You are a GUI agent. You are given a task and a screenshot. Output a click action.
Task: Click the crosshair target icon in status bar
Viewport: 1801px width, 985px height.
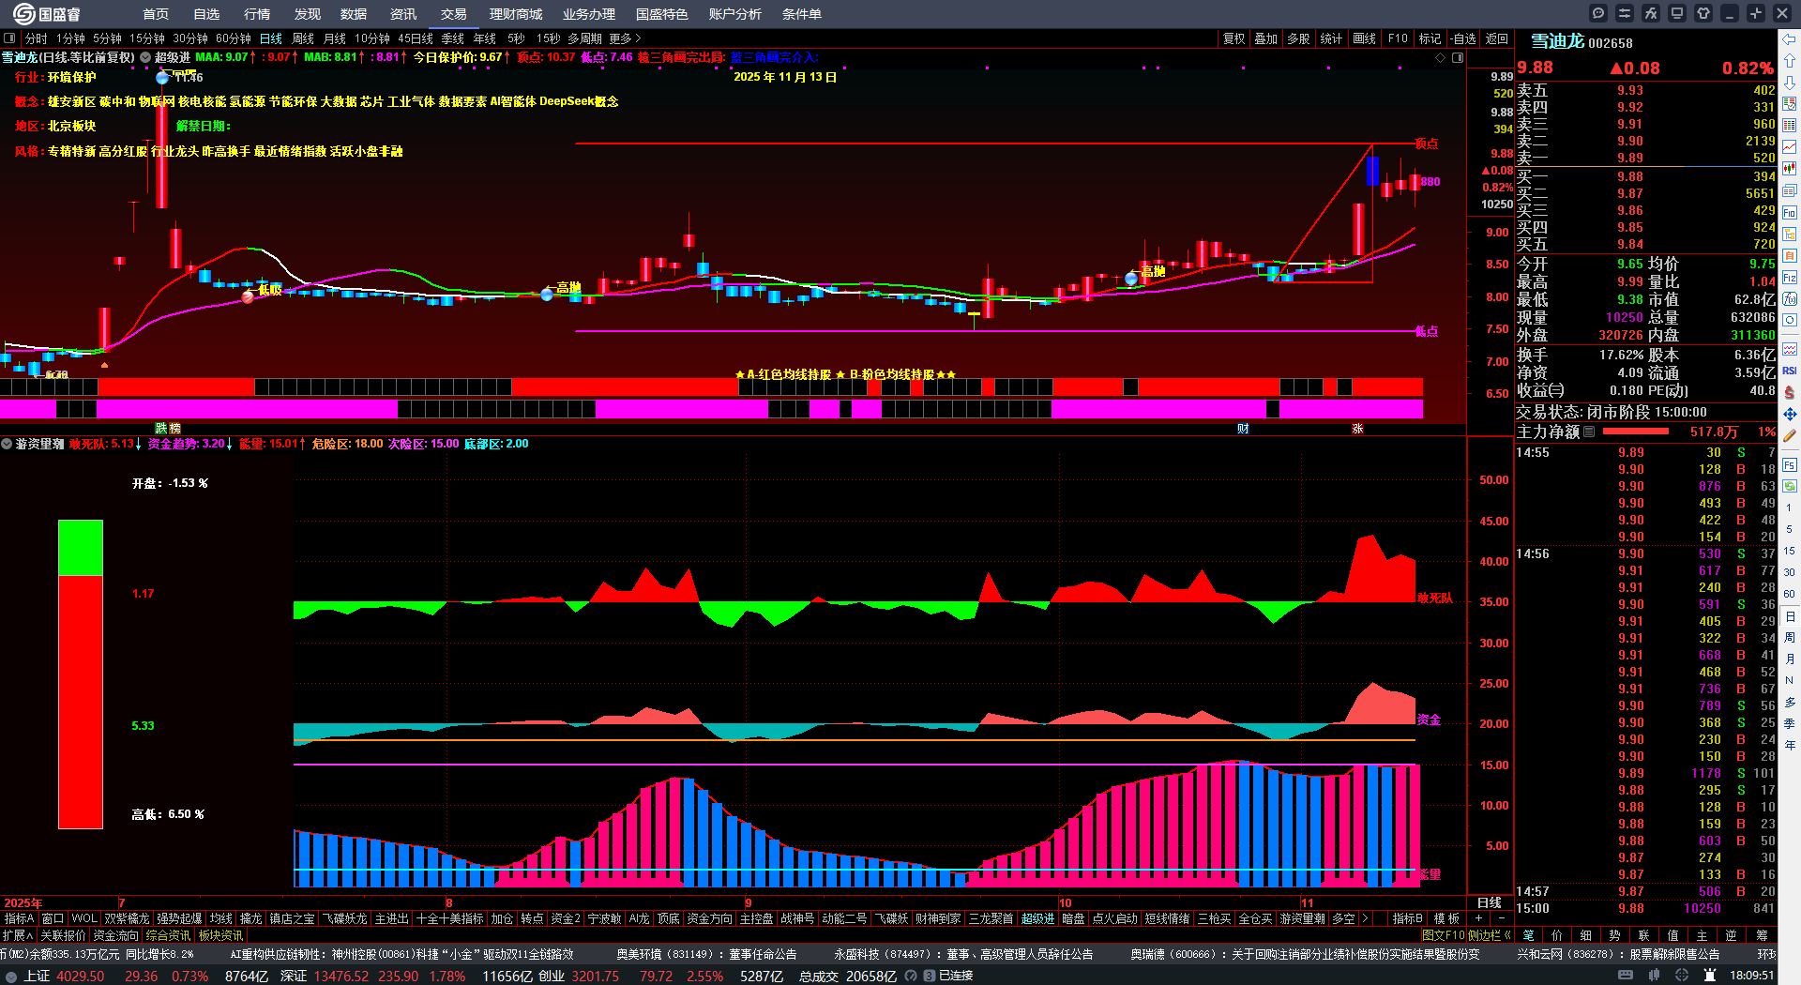1682,976
